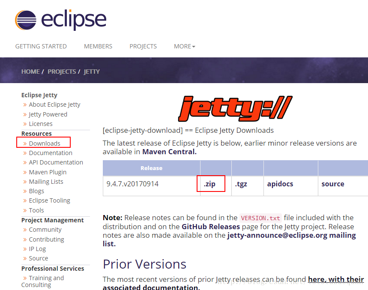
Task: Open the Training and Consulting link
Action: pos(42,281)
